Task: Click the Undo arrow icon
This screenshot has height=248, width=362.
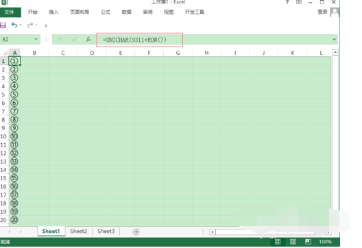Action: click(14, 25)
